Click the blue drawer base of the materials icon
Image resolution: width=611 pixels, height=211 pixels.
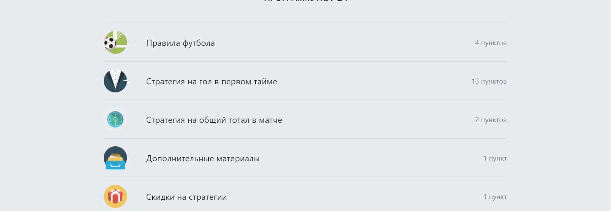pos(115,164)
